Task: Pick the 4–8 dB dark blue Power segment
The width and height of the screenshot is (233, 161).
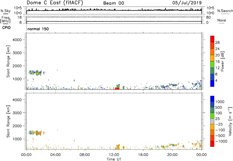Action: tap(212, 77)
